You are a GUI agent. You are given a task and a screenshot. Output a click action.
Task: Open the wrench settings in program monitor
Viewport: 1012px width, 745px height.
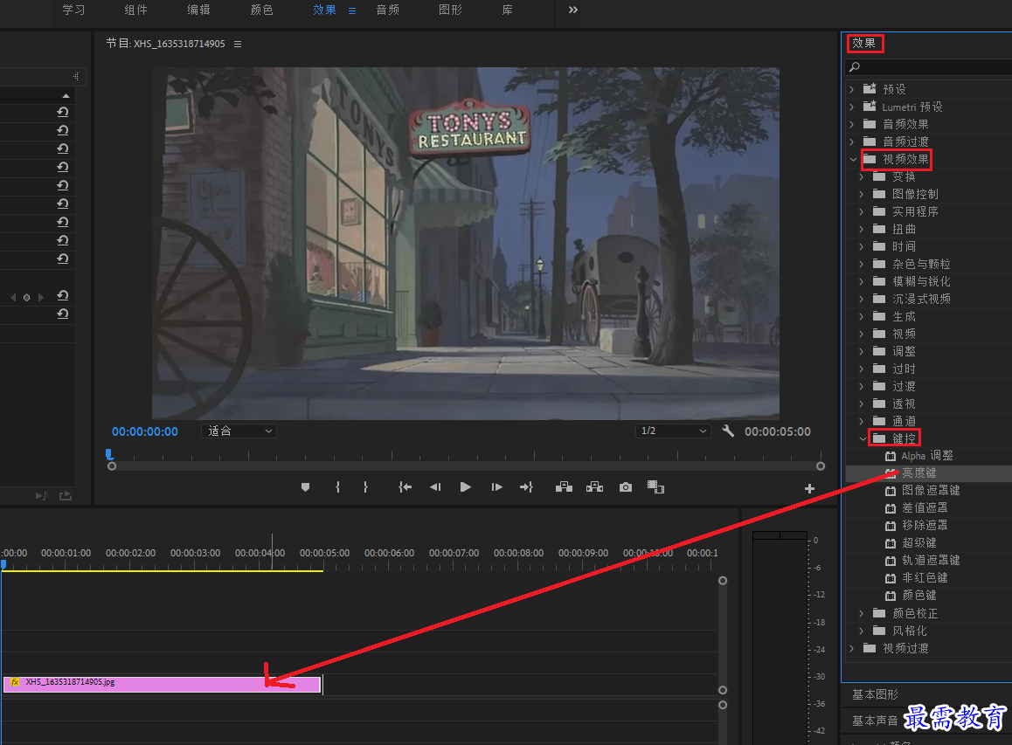pyautogui.click(x=728, y=431)
